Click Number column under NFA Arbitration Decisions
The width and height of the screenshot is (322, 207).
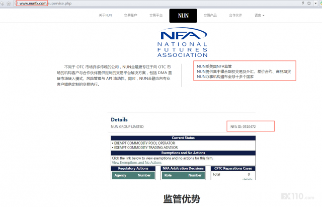[195, 175]
